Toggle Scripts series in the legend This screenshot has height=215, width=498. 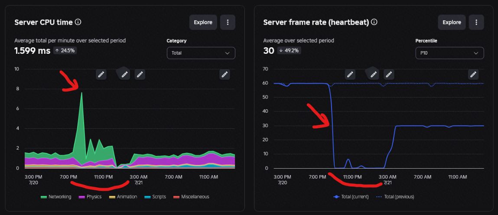pyautogui.click(x=155, y=197)
